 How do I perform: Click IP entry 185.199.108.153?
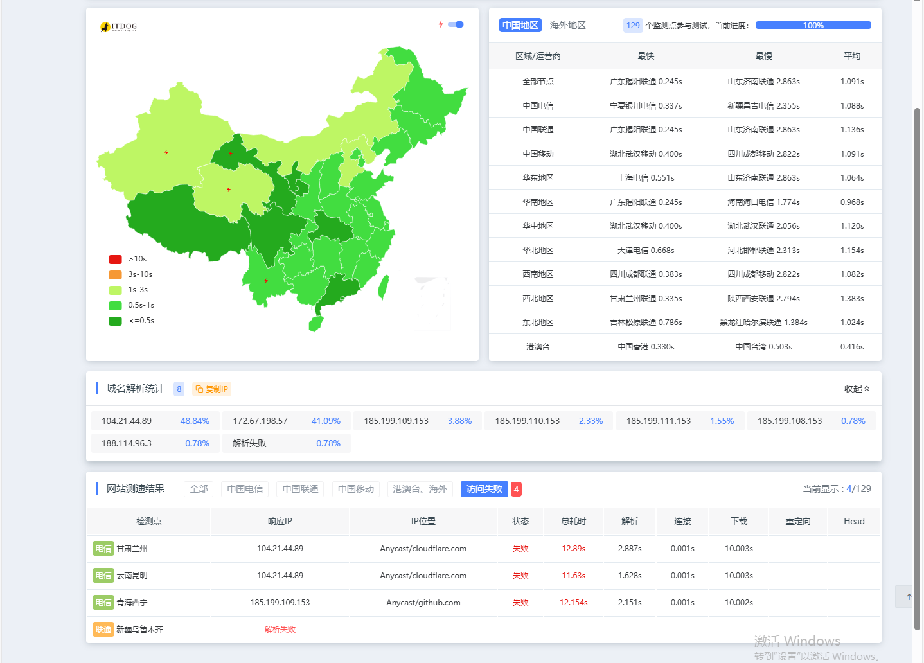point(812,421)
